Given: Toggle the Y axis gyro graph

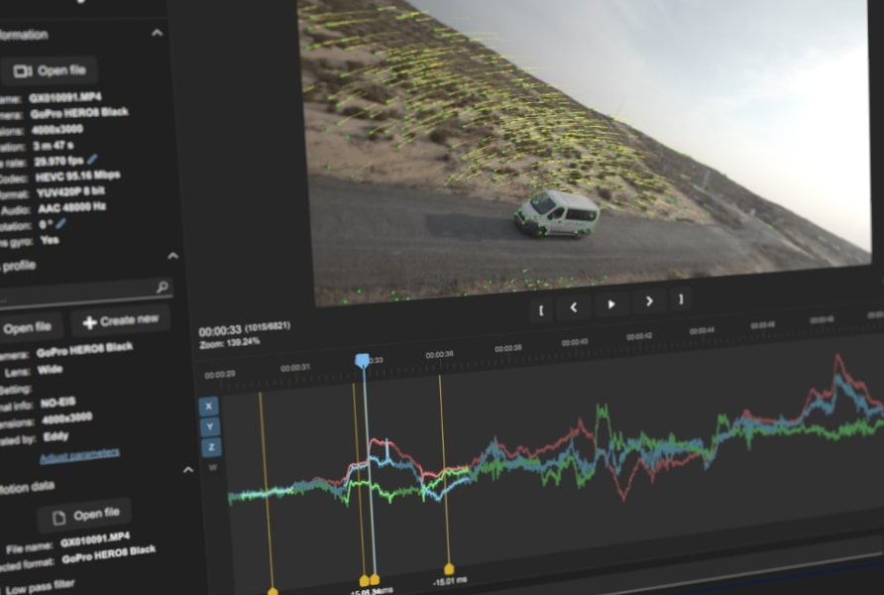Looking at the screenshot, I should (x=210, y=427).
